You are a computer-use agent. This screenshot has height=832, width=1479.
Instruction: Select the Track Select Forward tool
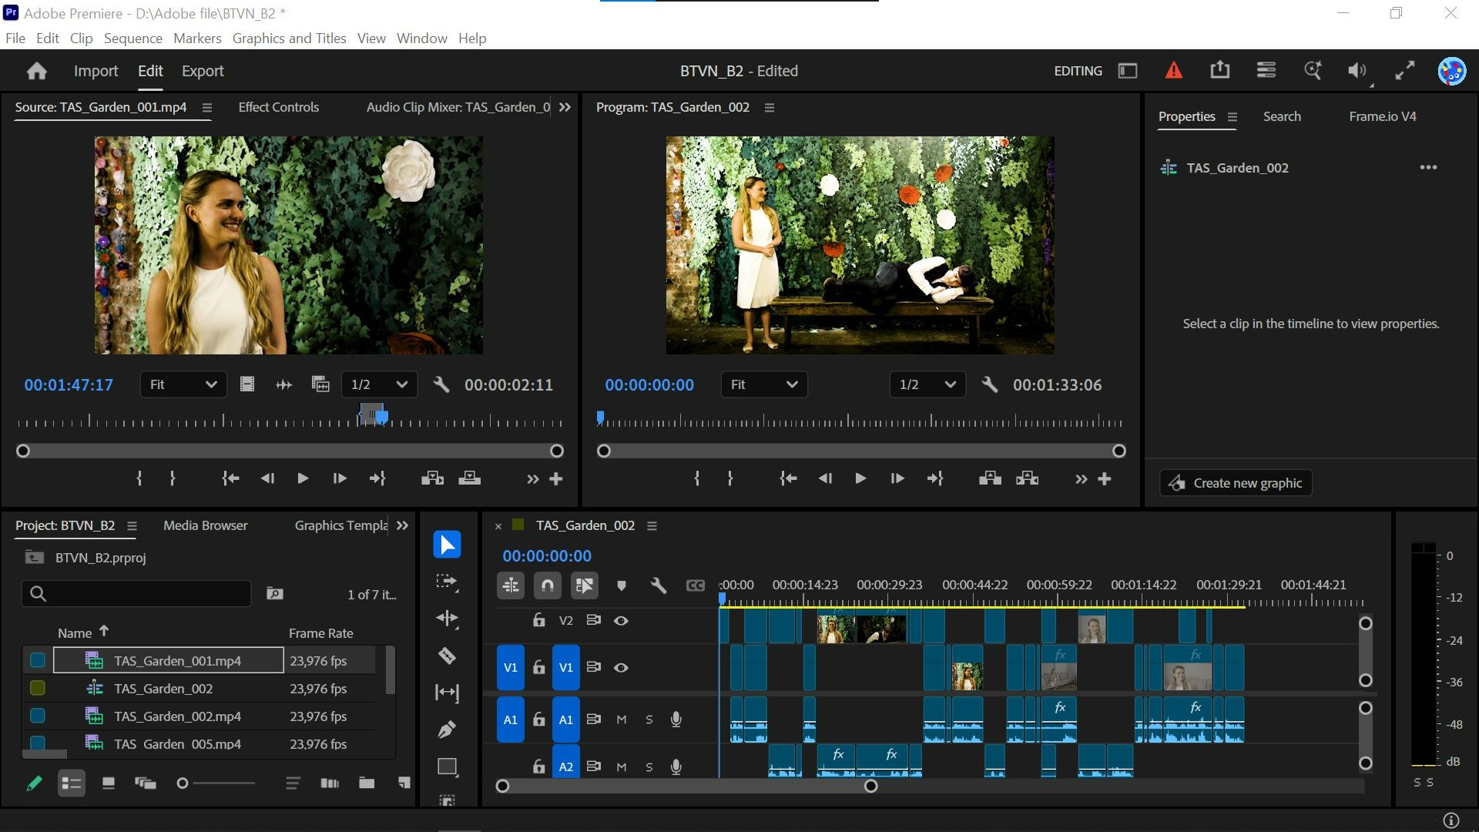click(447, 582)
